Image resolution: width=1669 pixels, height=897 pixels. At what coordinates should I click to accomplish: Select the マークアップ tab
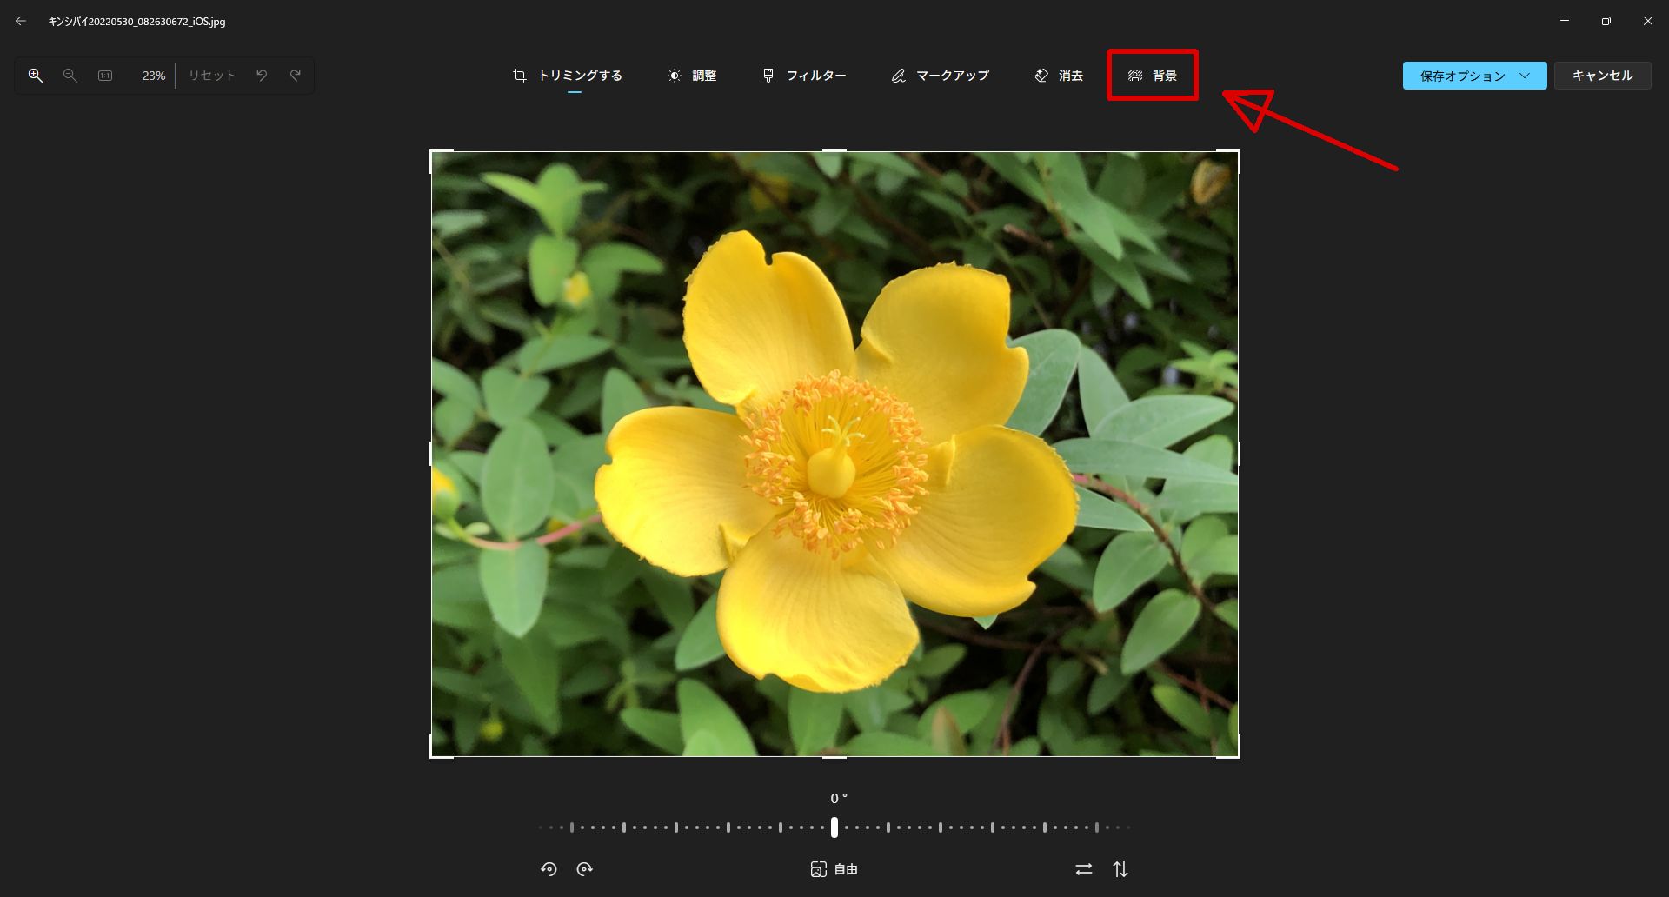tap(941, 76)
